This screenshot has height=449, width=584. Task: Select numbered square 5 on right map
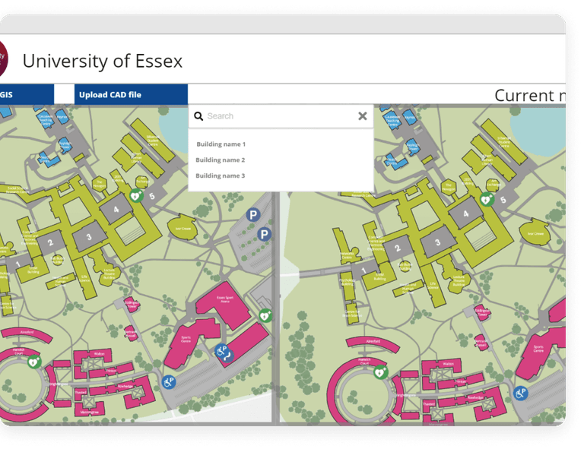[503, 200]
